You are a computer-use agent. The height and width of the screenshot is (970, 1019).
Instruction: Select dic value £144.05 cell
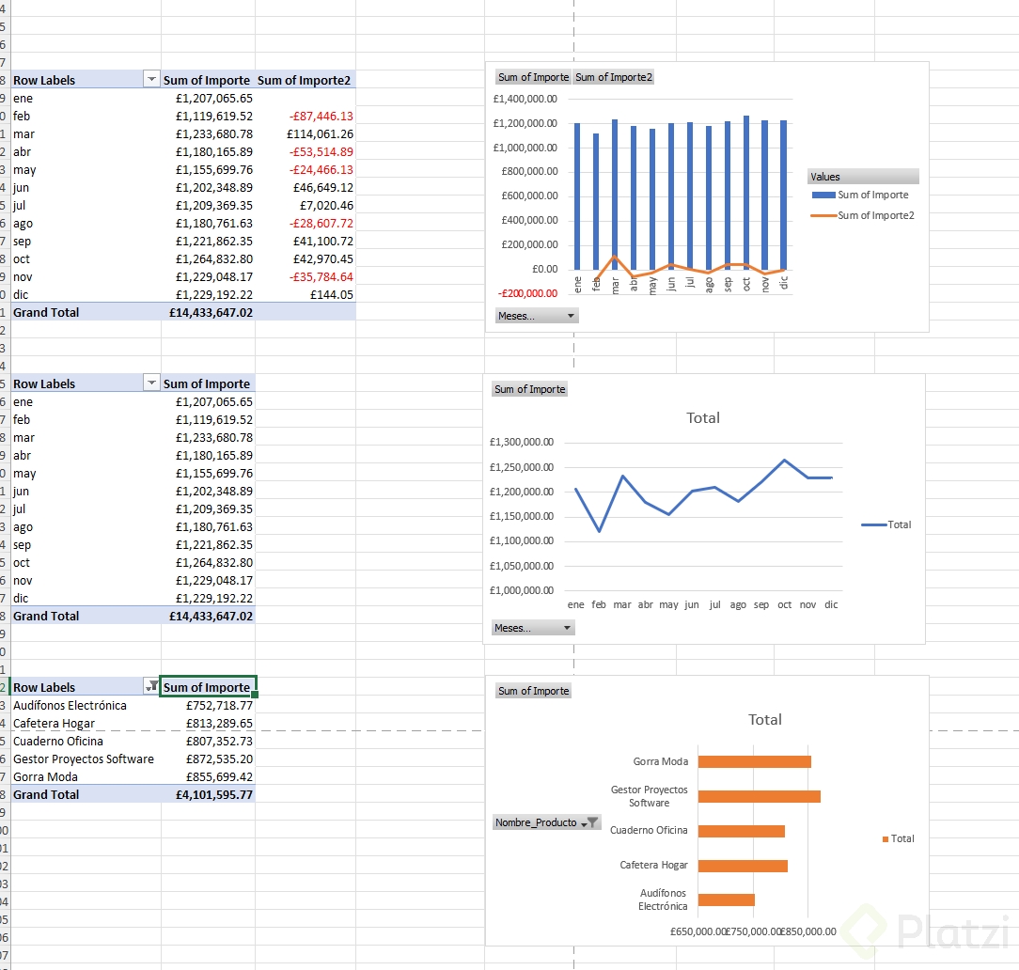pyautogui.click(x=306, y=295)
